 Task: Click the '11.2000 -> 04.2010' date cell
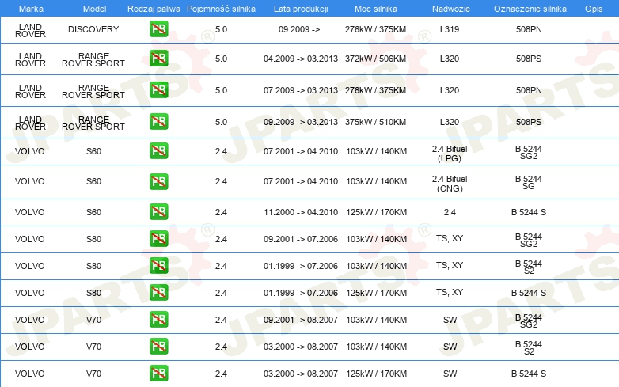click(301, 212)
